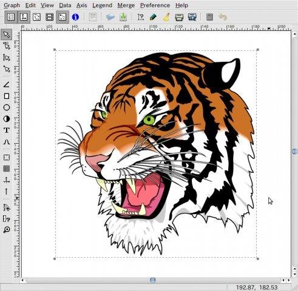Viewport: 298px width, 291px height.
Task: Toggle the Axis window button
Action: point(24,17)
